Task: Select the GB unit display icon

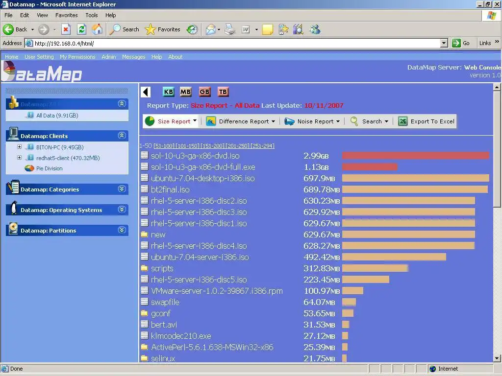Action: click(x=204, y=92)
